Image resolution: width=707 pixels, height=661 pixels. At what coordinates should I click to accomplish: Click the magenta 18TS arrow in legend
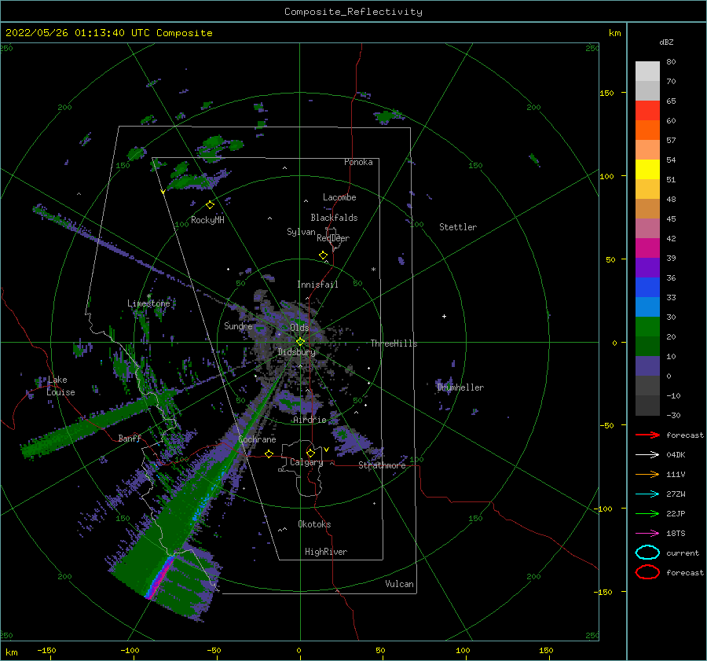[647, 534]
